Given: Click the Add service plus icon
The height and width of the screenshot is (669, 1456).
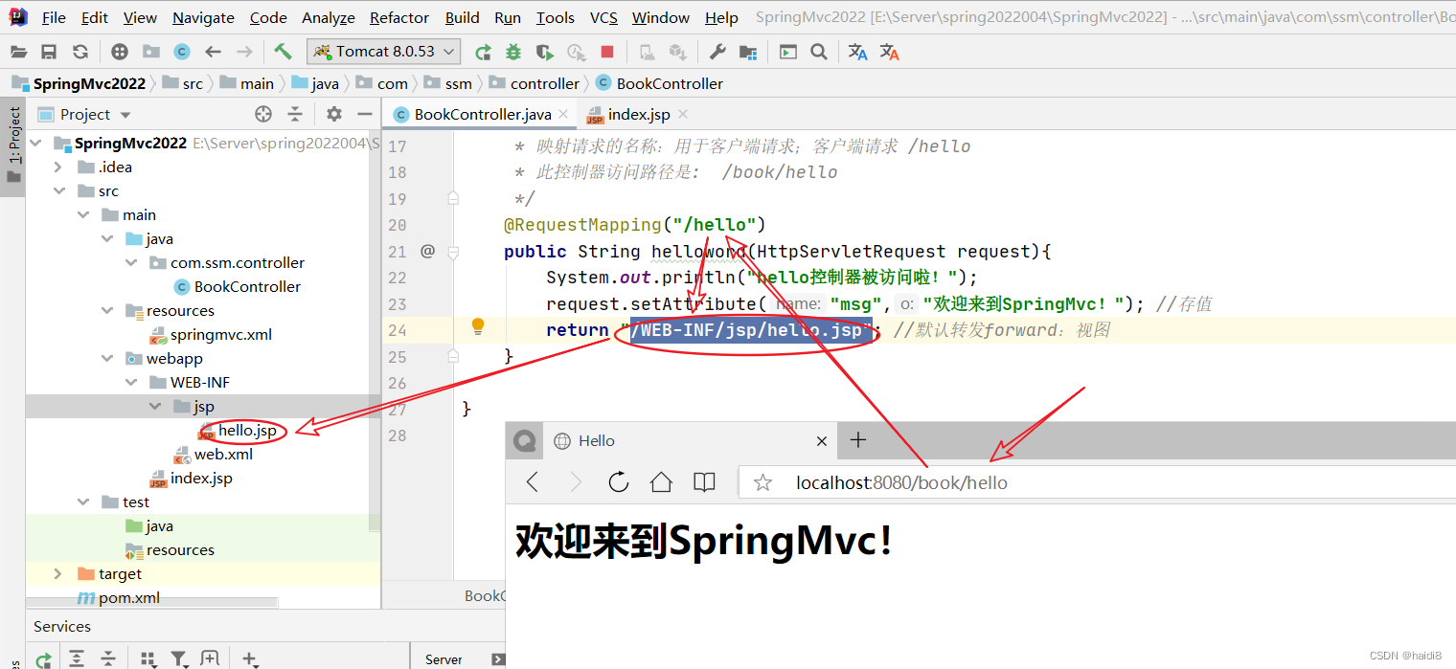Looking at the screenshot, I should pyautogui.click(x=249, y=658).
